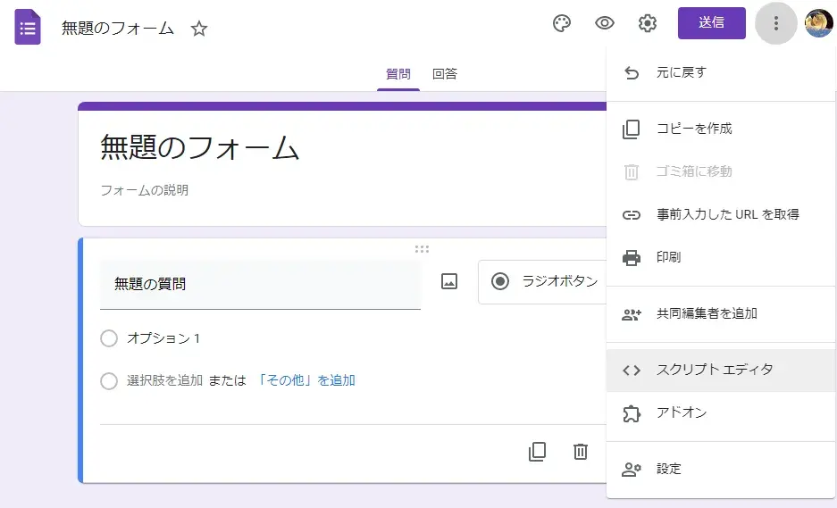Viewport: 837px width, 508px height.
Task: Open form settings gear icon
Action: pyautogui.click(x=648, y=23)
